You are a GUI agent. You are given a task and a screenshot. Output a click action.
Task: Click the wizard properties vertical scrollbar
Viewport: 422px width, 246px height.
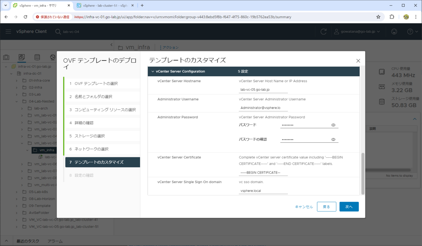pos(363,173)
